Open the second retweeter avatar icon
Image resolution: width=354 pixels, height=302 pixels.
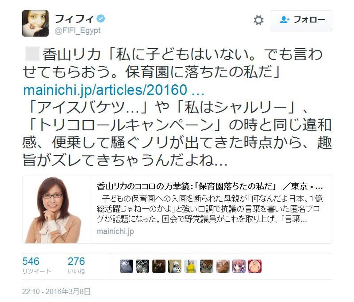[142, 266]
